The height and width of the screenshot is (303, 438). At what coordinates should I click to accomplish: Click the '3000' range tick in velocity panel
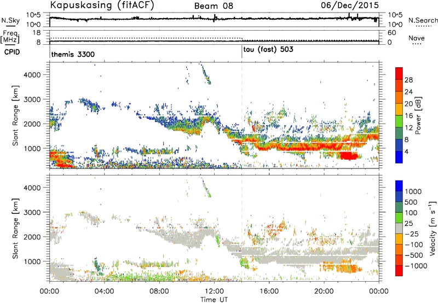[x=32, y=212]
